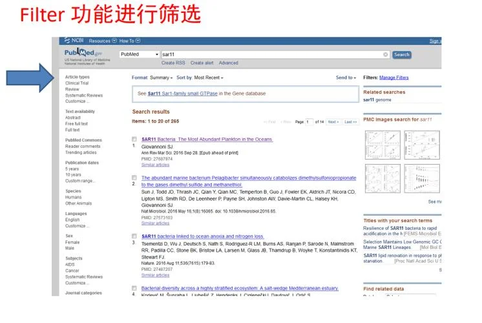This screenshot has width=482, height=323.
Task: Open SAR11 lipid renovation title link
Action: (402, 258)
